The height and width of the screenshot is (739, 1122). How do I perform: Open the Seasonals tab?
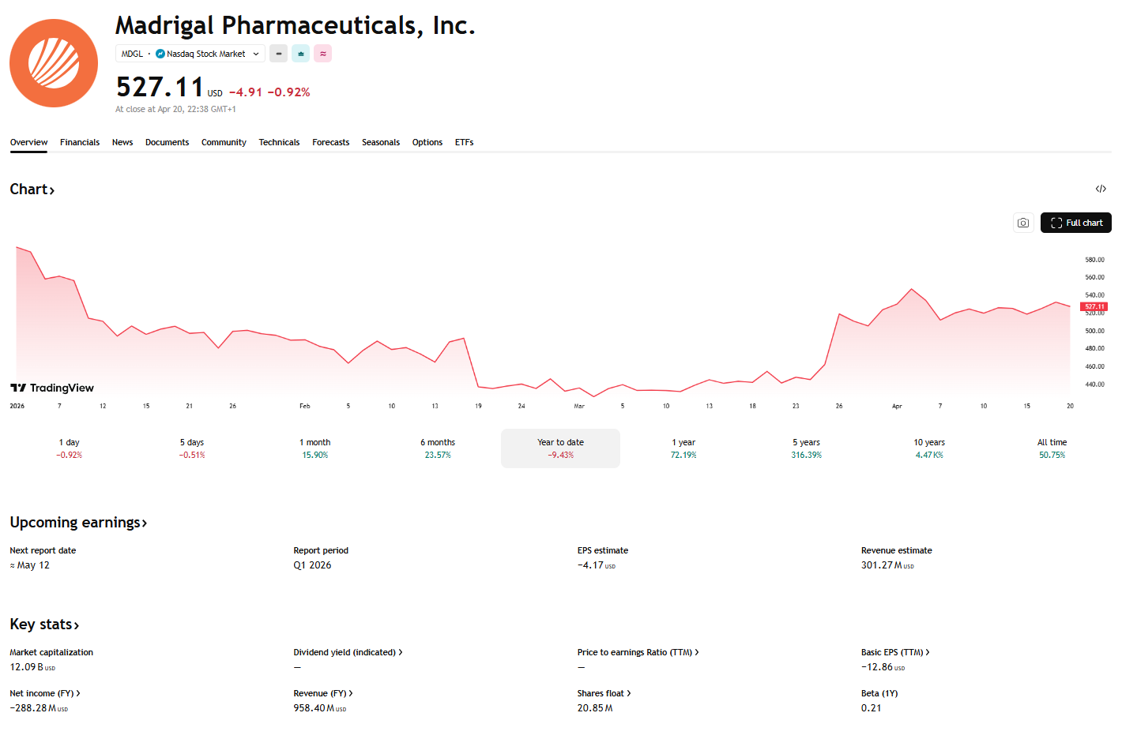pos(381,142)
